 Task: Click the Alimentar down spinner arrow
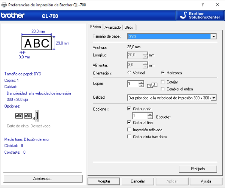[x=145, y=67]
